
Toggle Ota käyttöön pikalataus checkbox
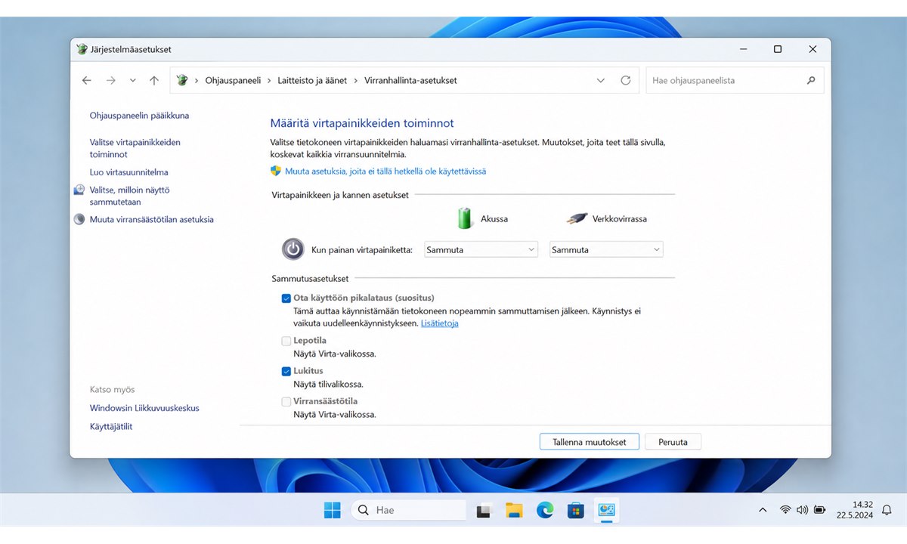pos(286,298)
